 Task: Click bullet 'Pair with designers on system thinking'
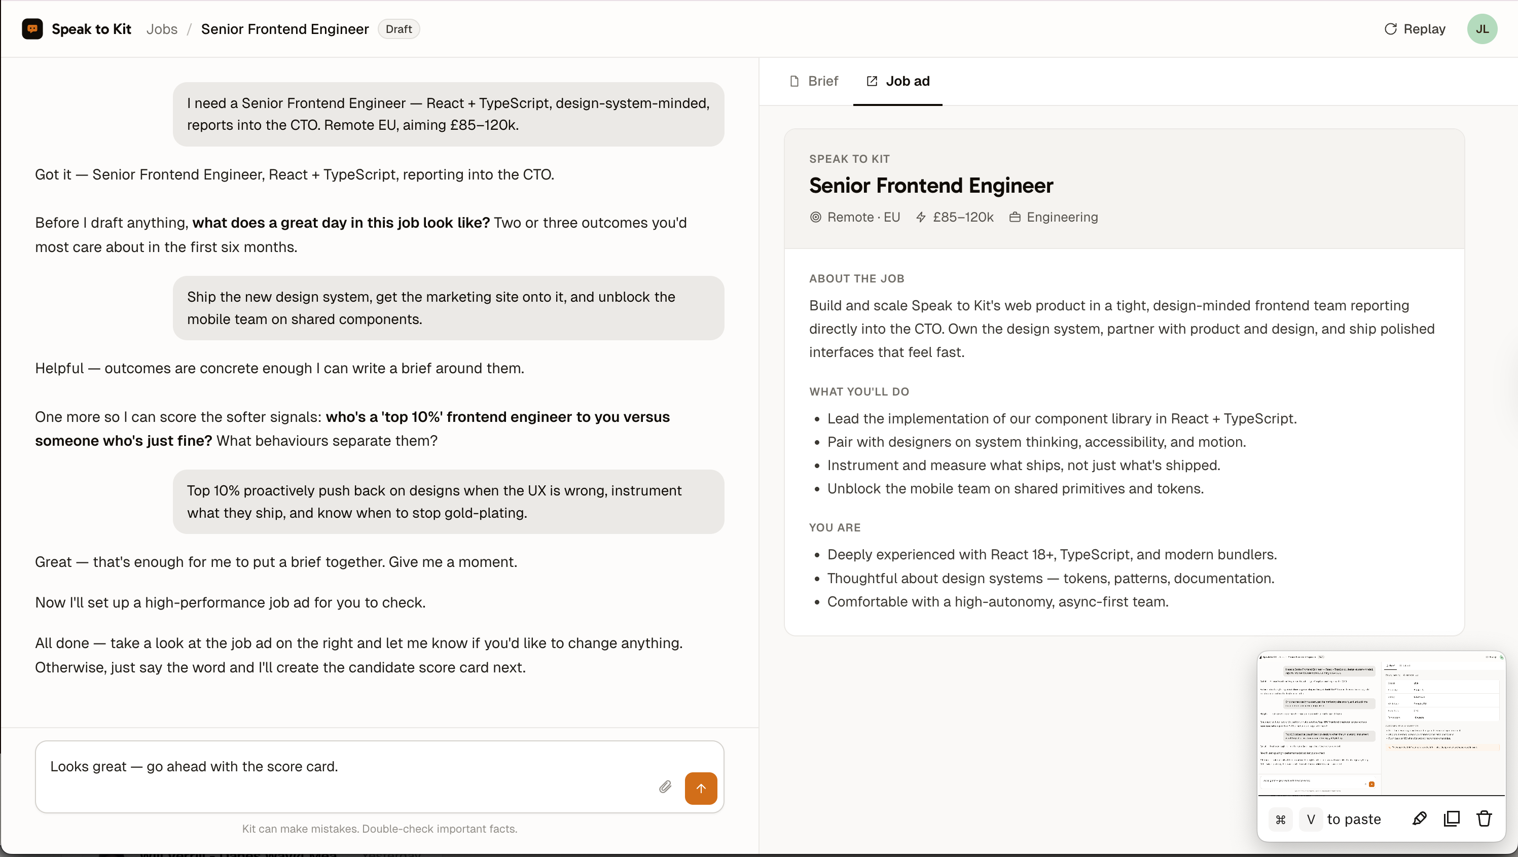[1036, 442]
